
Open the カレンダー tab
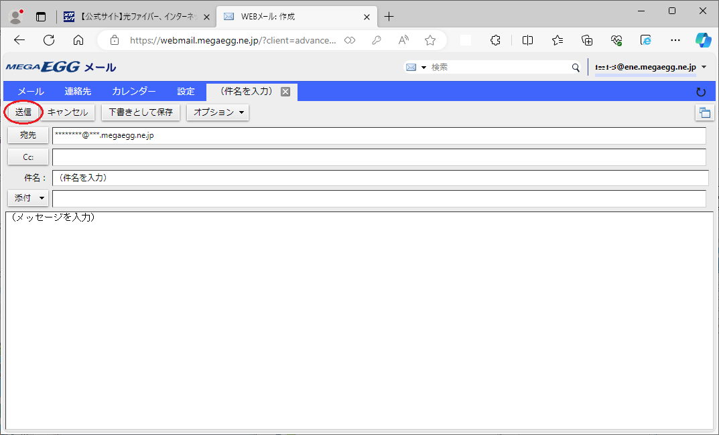point(134,92)
